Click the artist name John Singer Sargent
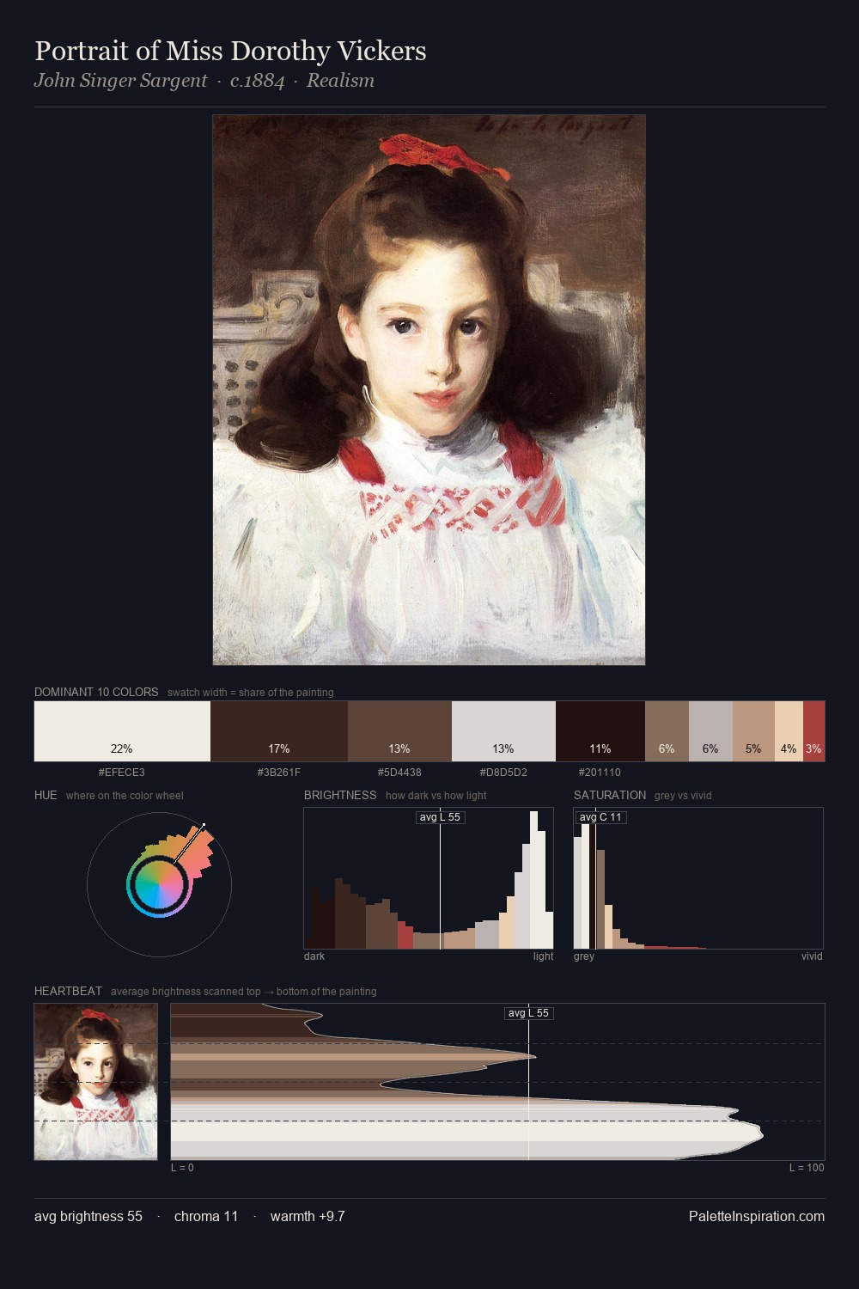 coord(120,81)
